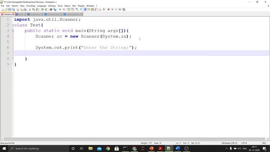
Task: Open the Replace dialog toolbar icon
Action: pyautogui.click(x=55, y=9)
